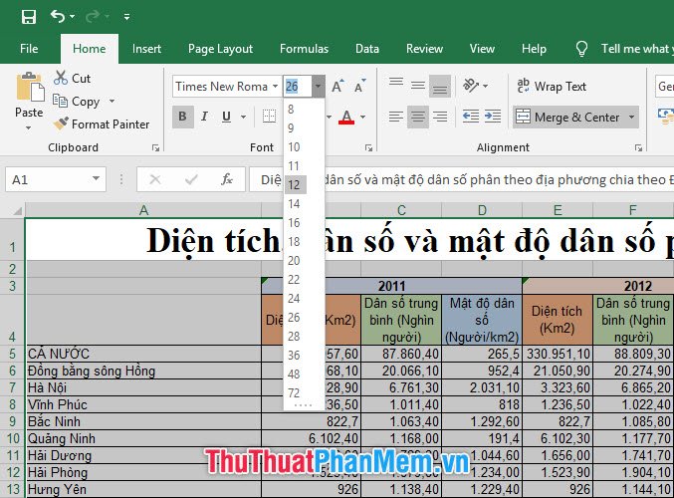Open Customize Quick Access Toolbar menu
The width and height of the screenshot is (674, 498).
coord(126,17)
